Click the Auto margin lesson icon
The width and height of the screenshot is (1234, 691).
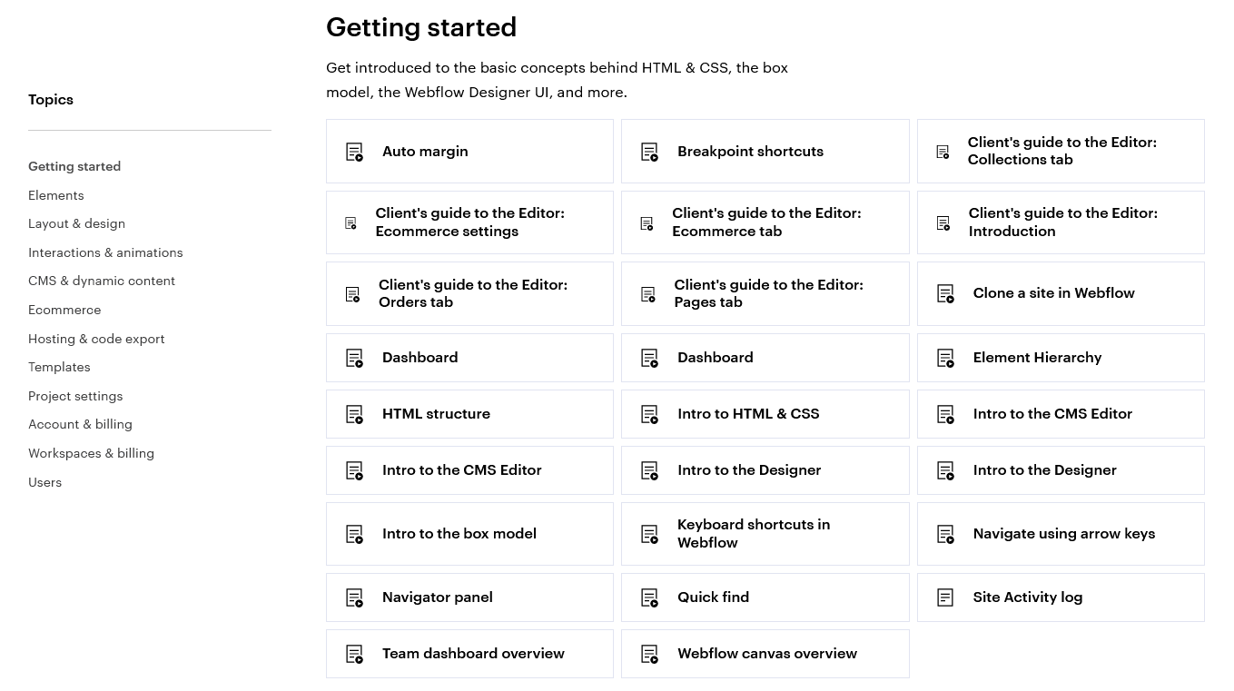click(x=354, y=152)
